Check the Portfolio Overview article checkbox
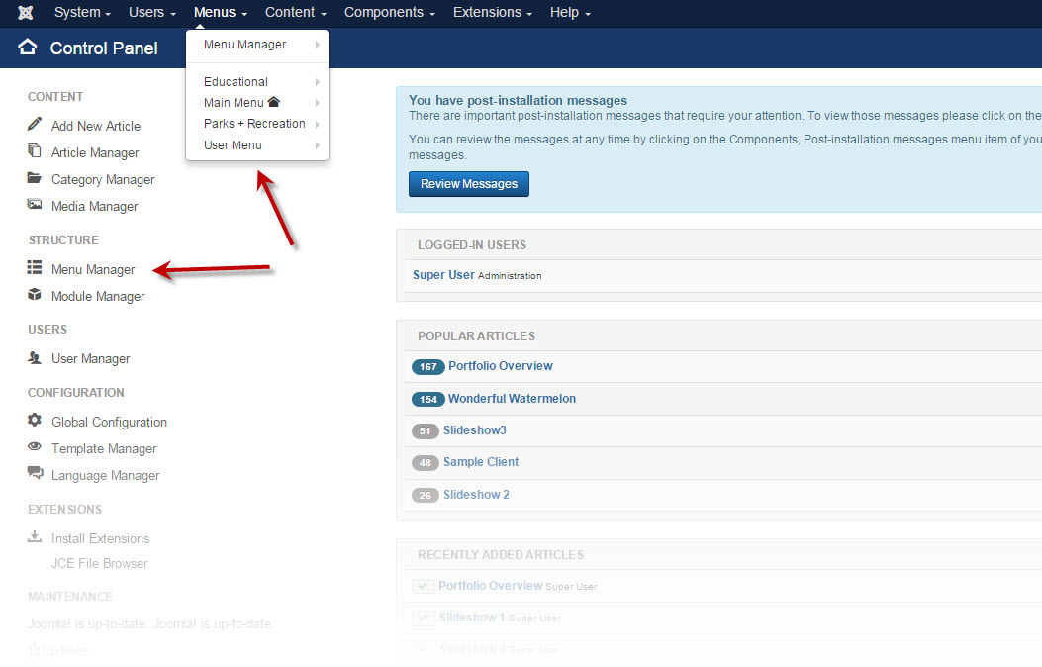This screenshot has height=667, width=1042. 424,585
